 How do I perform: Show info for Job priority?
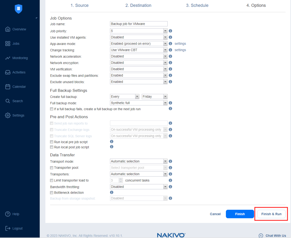coord(171,31)
